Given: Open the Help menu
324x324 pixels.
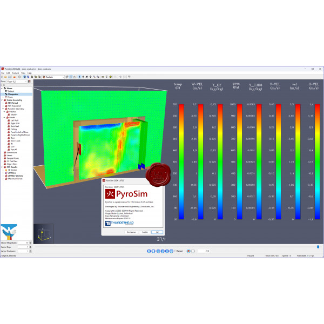Looking at the screenshot, I should (x=30, y=73).
